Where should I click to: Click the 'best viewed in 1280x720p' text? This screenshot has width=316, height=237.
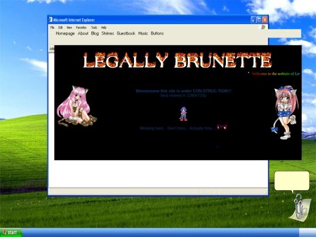(x=183, y=95)
